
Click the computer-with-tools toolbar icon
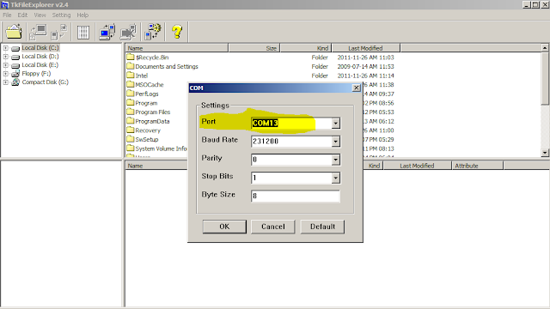(x=128, y=32)
